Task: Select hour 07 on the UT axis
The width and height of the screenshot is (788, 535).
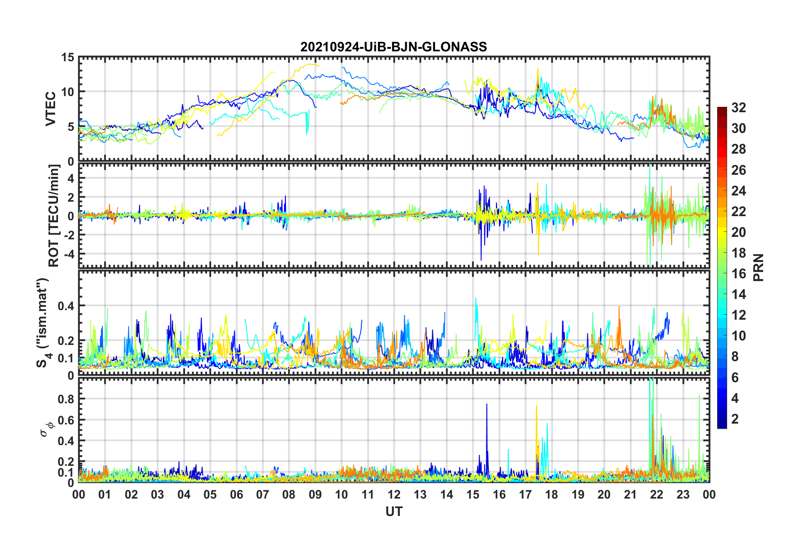Action: pos(263,494)
